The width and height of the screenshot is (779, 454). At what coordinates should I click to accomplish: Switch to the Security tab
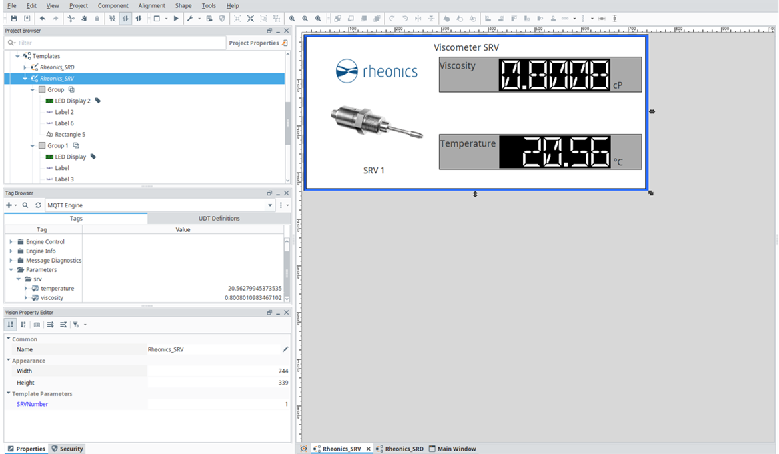[x=67, y=449]
